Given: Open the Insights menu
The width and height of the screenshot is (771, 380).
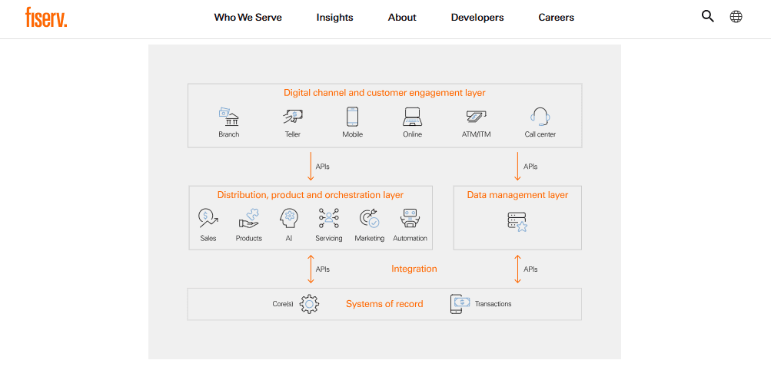Looking at the screenshot, I should (x=335, y=17).
